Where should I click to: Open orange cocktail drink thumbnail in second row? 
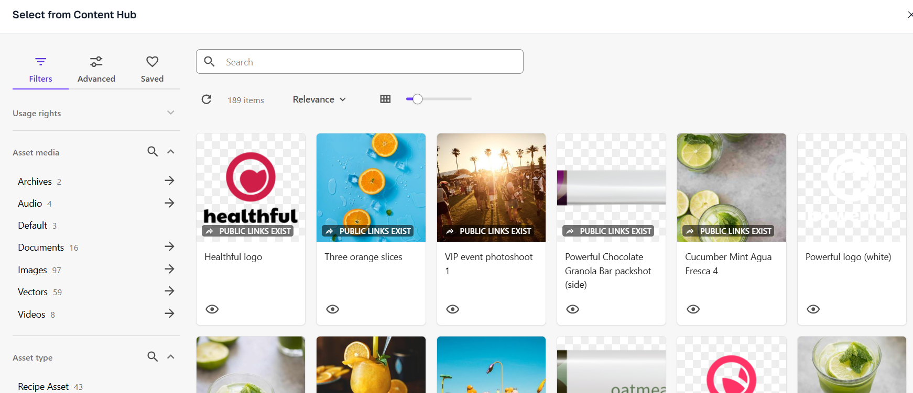click(371, 365)
